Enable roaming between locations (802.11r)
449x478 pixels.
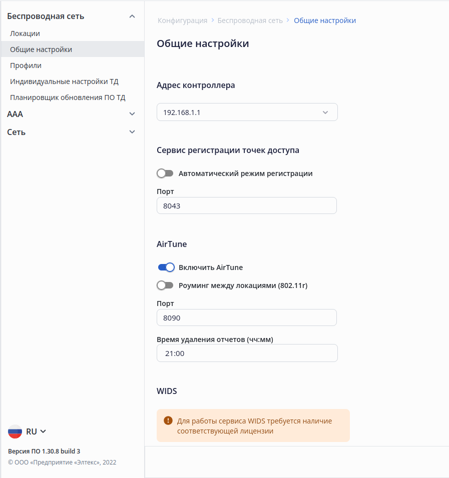[x=165, y=285]
